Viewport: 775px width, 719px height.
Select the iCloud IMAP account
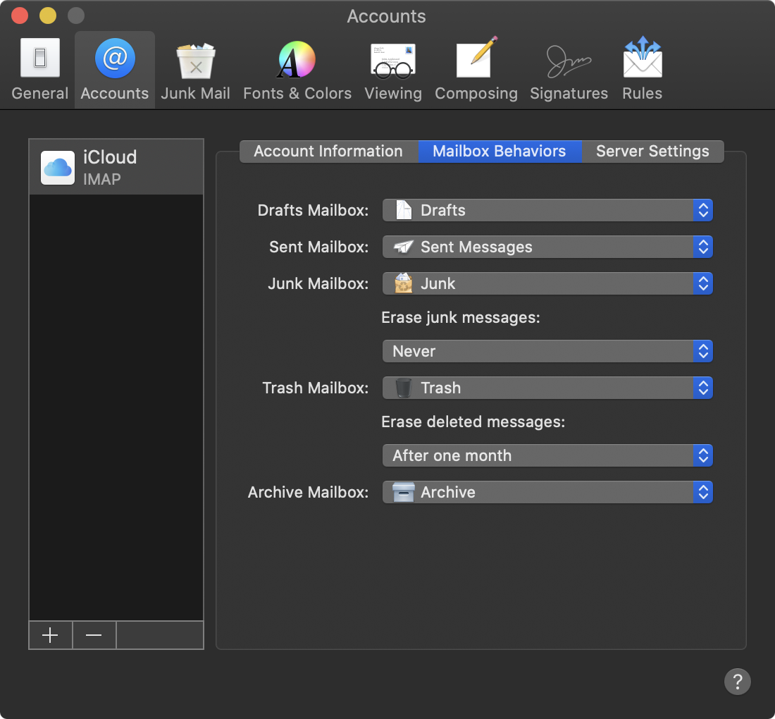coord(116,167)
